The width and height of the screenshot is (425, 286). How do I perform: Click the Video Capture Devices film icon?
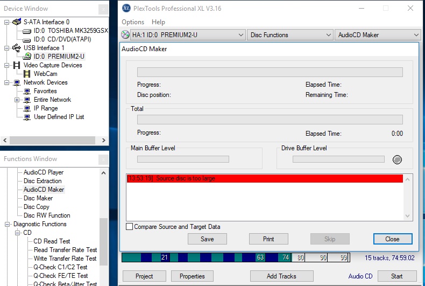pos(17,65)
